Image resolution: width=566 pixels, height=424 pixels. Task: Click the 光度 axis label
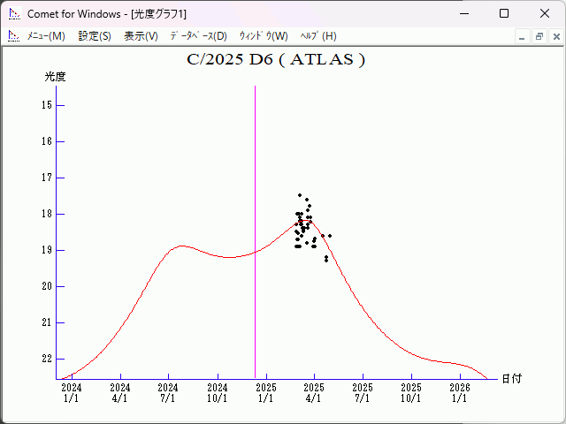pos(56,77)
